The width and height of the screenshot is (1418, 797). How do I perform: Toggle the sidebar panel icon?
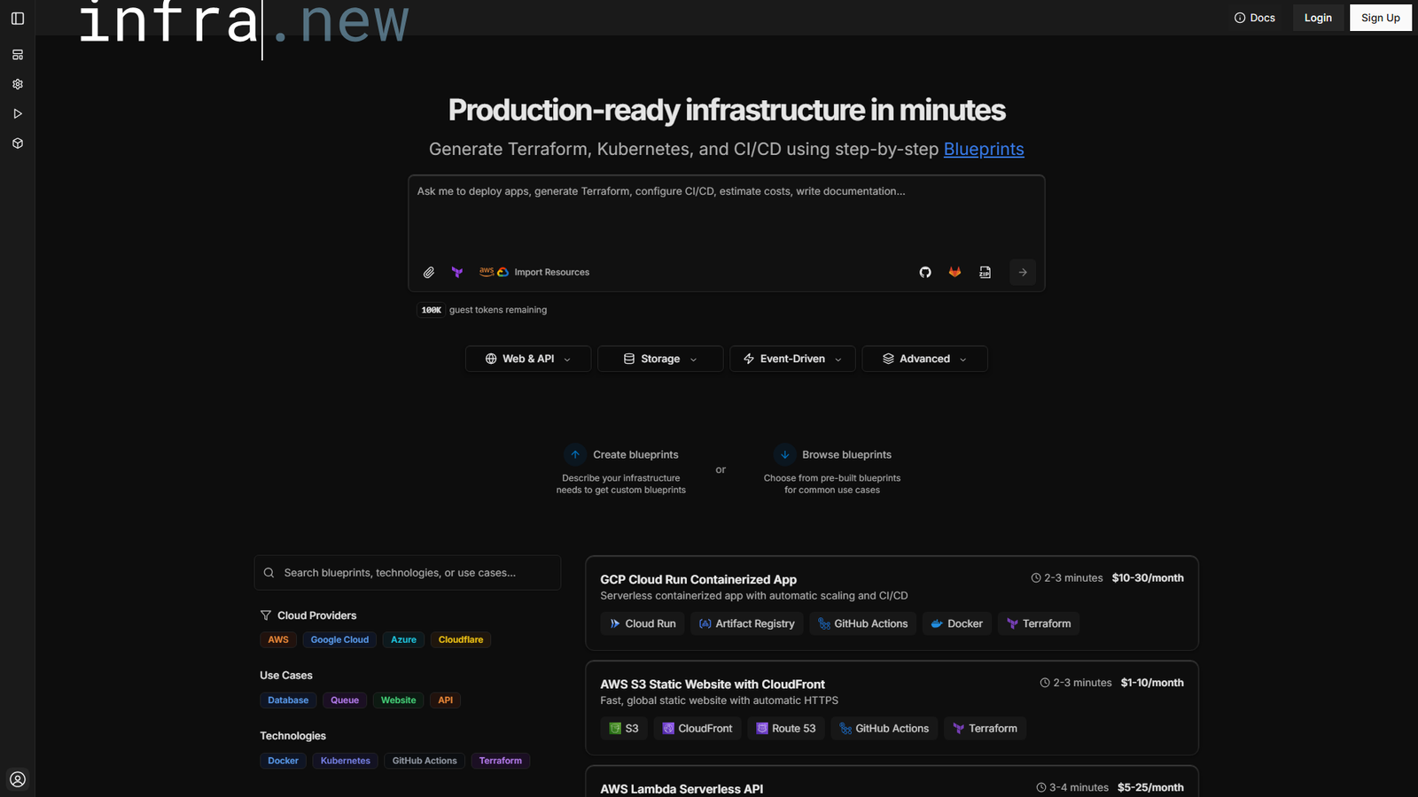pos(17,18)
